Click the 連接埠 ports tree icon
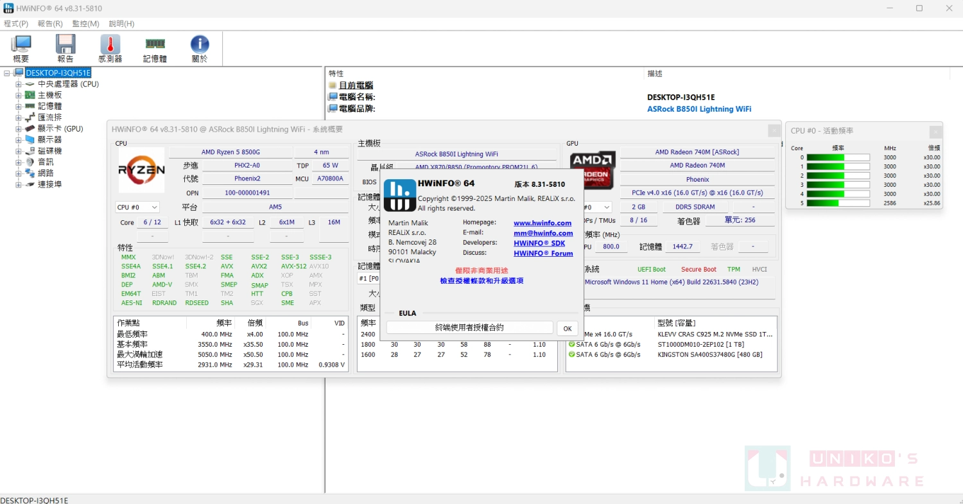 [30, 184]
